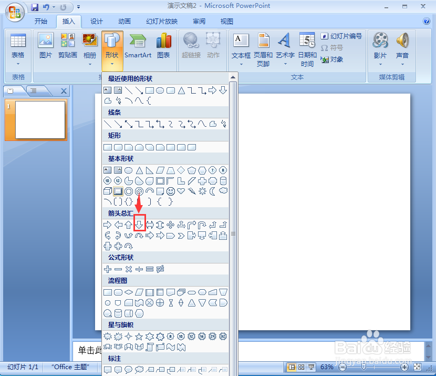
Task: Click the Office button logo
Action: 15,12
